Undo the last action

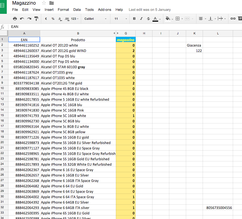(22, 19)
